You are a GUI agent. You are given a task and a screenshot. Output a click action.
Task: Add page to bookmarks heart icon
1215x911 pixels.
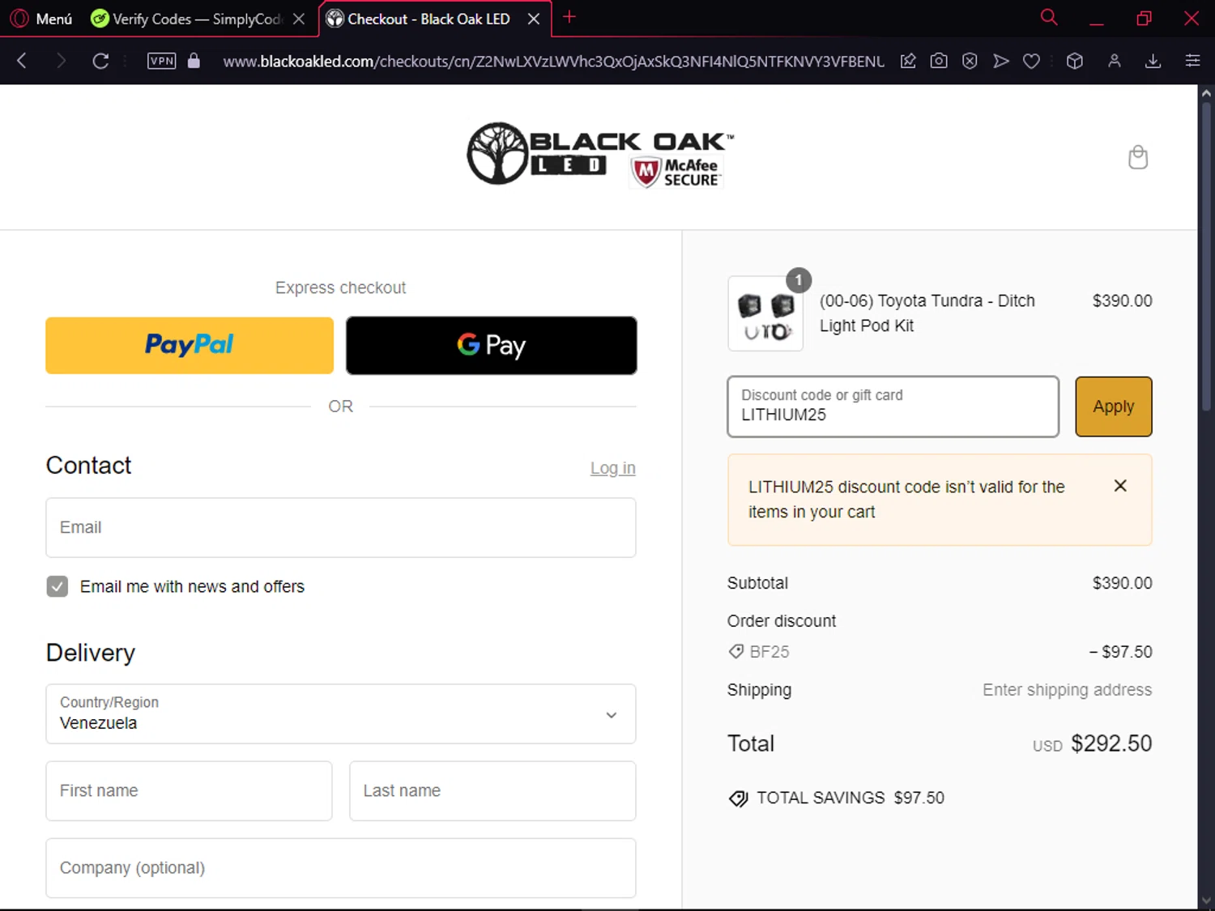click(1031, 61)
